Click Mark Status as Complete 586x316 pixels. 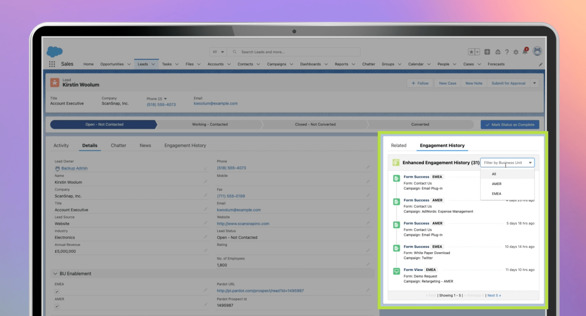tap(510, 125)
